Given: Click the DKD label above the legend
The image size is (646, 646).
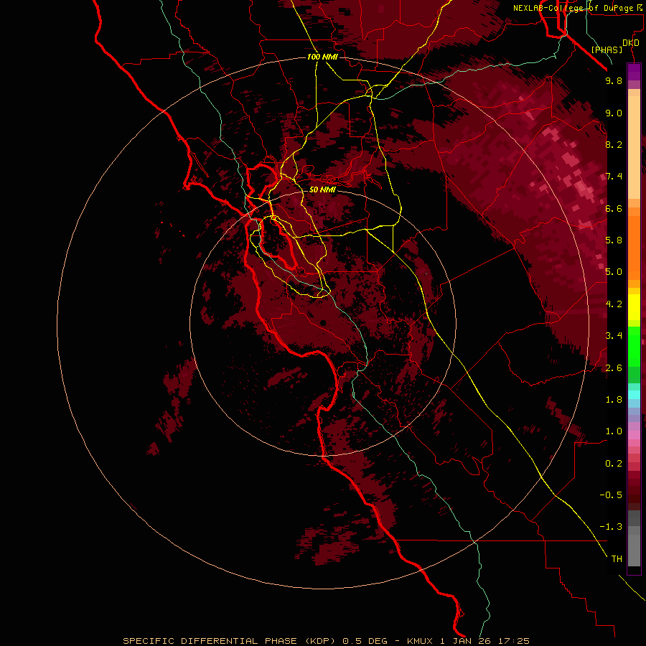Looking at the screenshot, I should click(631, 42).
